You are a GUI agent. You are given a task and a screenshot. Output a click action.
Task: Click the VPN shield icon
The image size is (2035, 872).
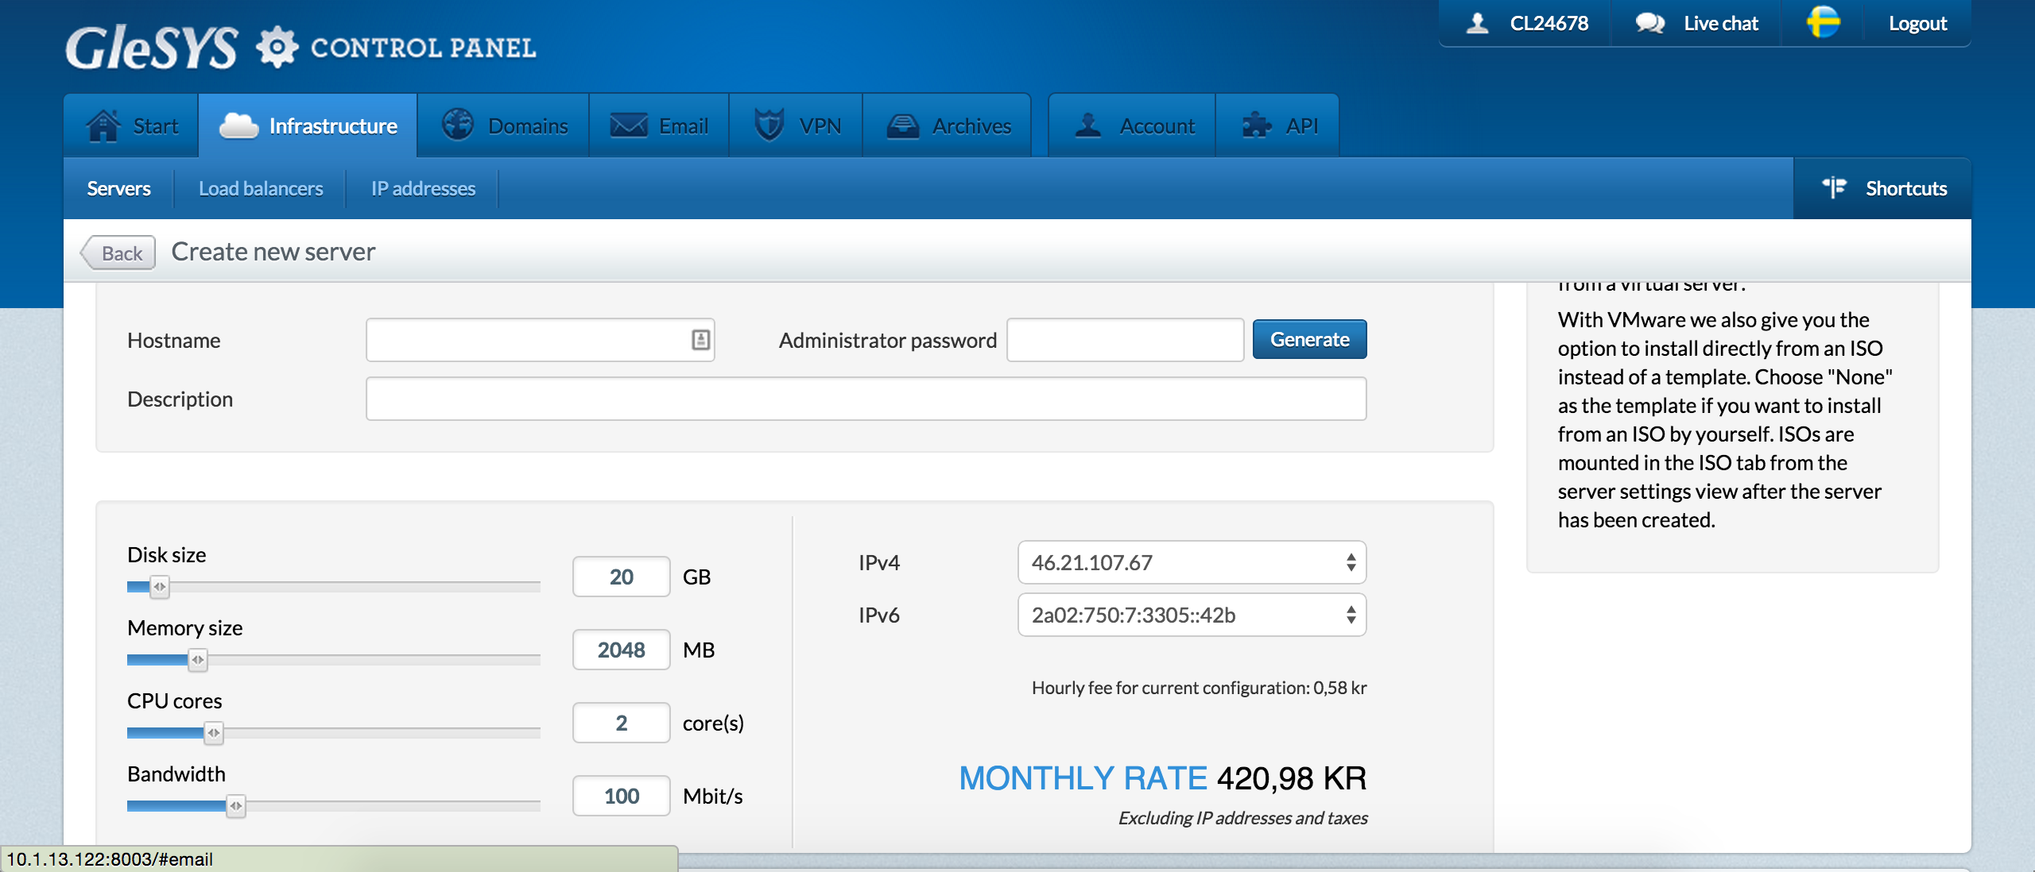pyautogui.click(x=769, y=125)
